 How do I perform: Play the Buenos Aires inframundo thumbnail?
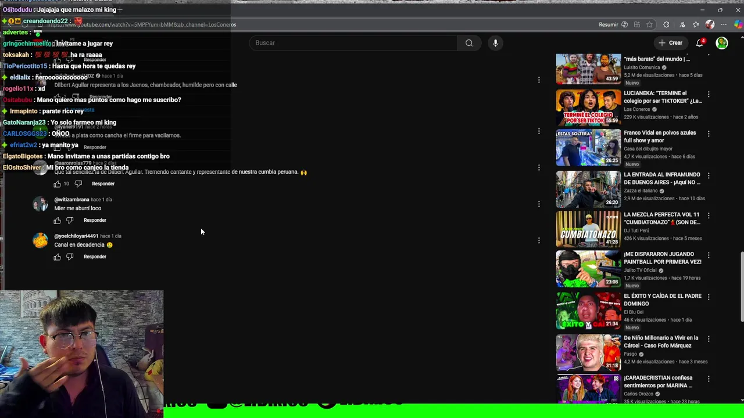coord(588,189)
